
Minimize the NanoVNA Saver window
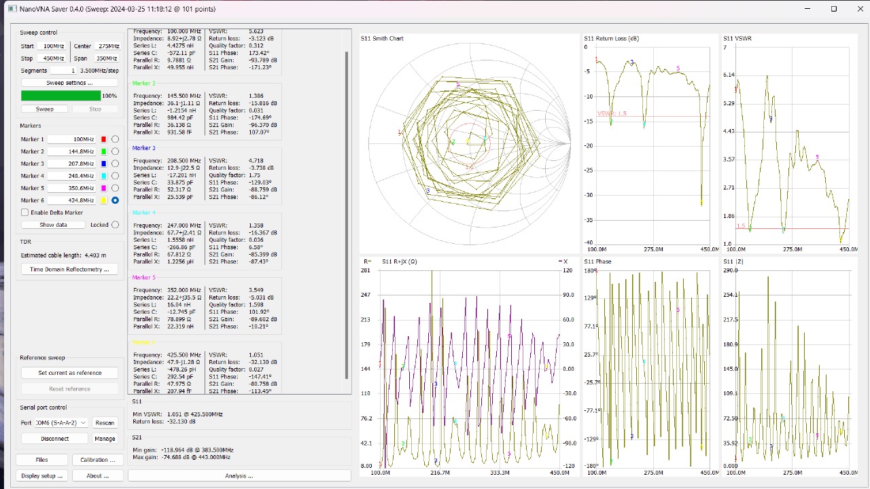tap(807, 9)
